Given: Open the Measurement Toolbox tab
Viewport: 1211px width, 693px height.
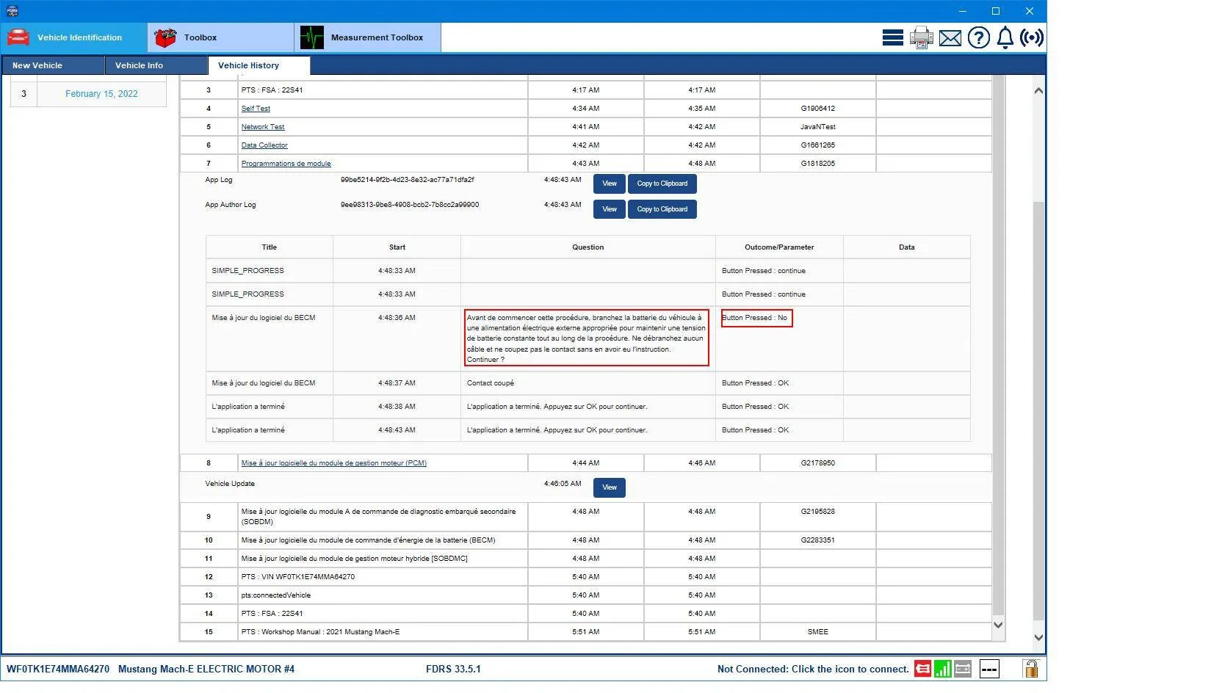Looking at the screenshot, I should pyautogui.click(x=367, y=37).
